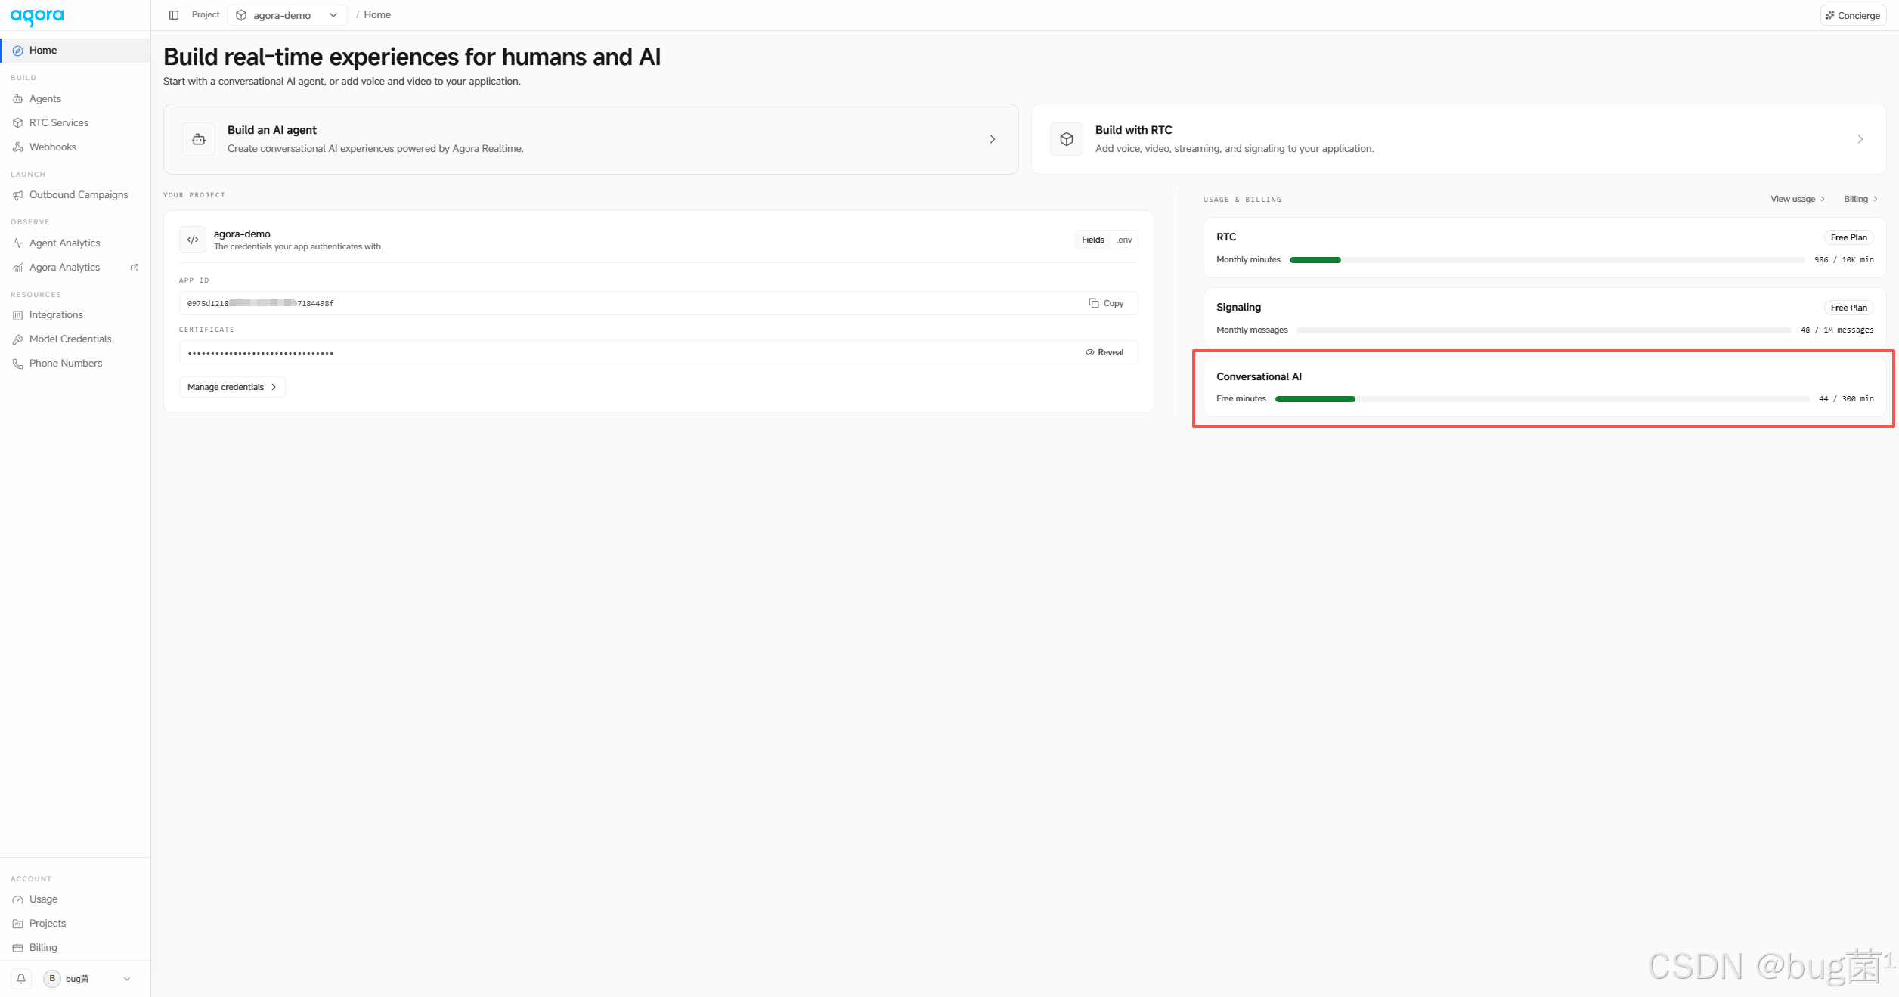Screen dimensions: 1899x997
Task: Open Model Credentials page
Action: tap(76, 339)
